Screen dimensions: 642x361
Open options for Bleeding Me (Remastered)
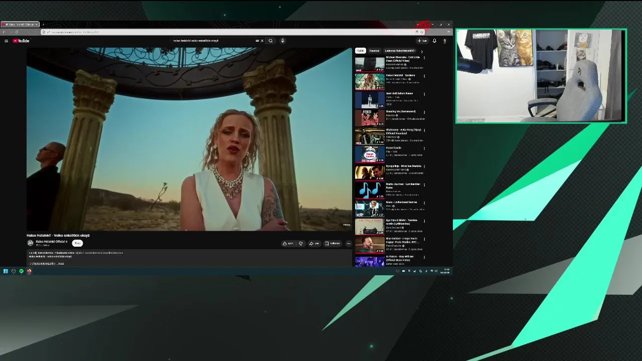coord(424,112)
